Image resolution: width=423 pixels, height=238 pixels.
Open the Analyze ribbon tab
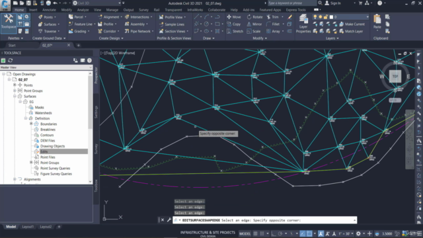[x=83, y=10]
